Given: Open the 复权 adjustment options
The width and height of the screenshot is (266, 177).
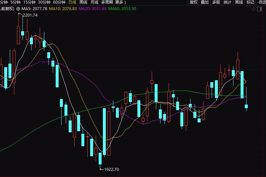Looking at the screenshot, I should coord(194,2).
